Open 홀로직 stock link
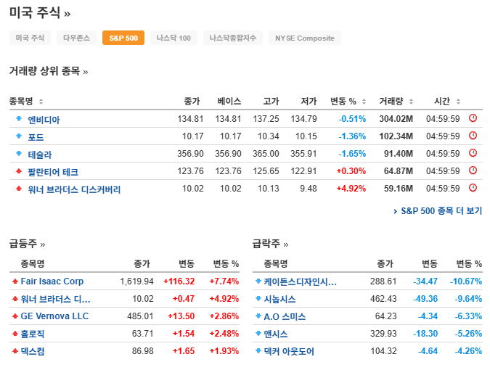The width and height of the screenshot is (490, 370). [x=33, y=334]
